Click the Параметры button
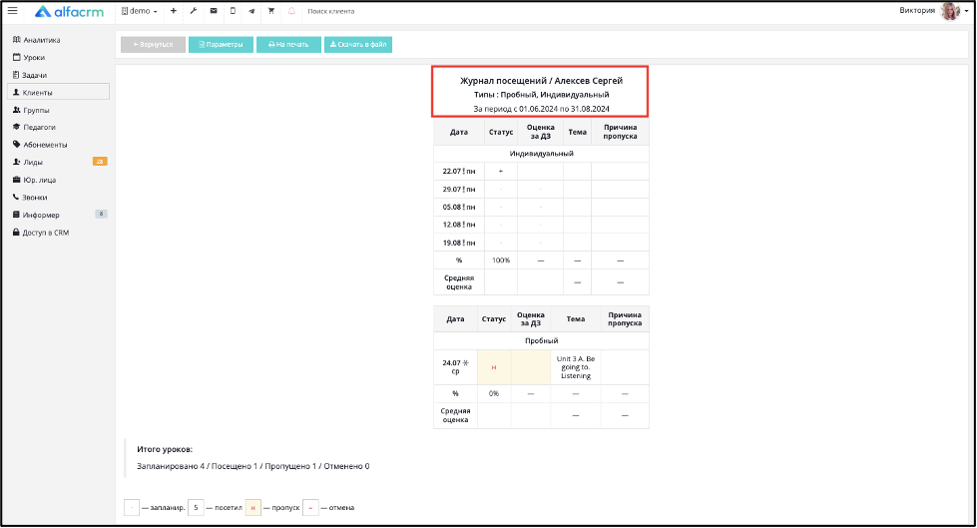The image size is (977, 528). tap(221, 44)
